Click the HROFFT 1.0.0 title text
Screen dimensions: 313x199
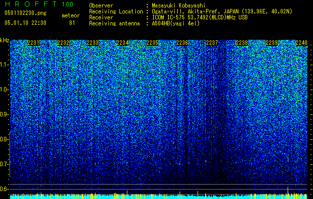pyautogui.click(x=39, y=4)
